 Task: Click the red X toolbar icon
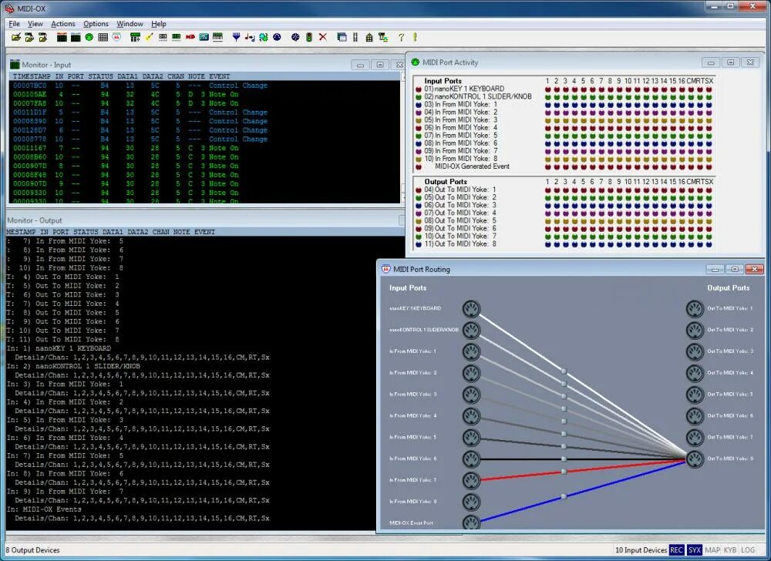(x=322, y=37)
